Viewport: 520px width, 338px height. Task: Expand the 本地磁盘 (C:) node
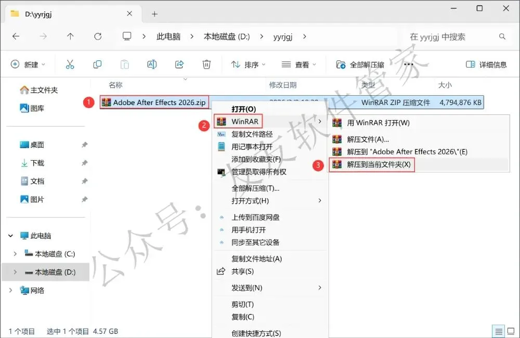click(x=15, y=254)
